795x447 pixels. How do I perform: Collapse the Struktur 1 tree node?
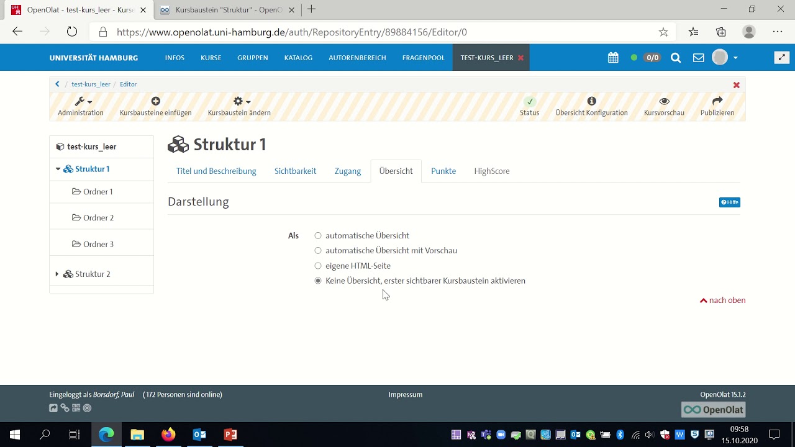(58, 169)
